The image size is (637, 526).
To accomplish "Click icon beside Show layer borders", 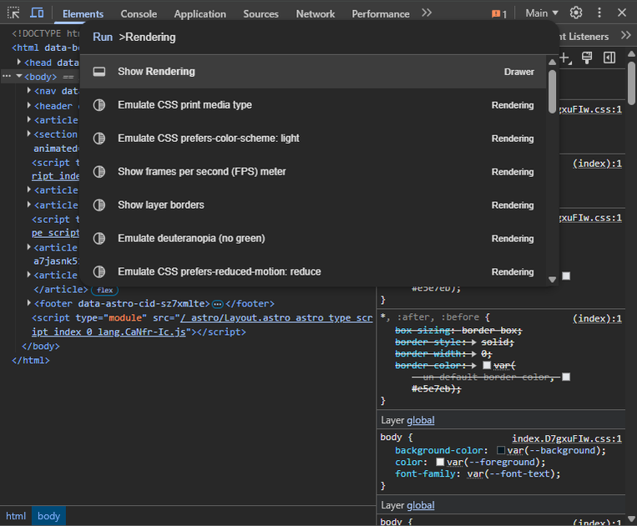I will click(x=99, y=205).
